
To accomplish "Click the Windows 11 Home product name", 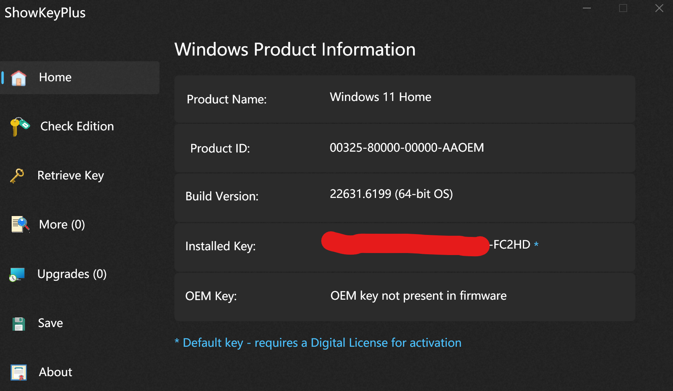I will pyautogui.click(x=380, y=97).
